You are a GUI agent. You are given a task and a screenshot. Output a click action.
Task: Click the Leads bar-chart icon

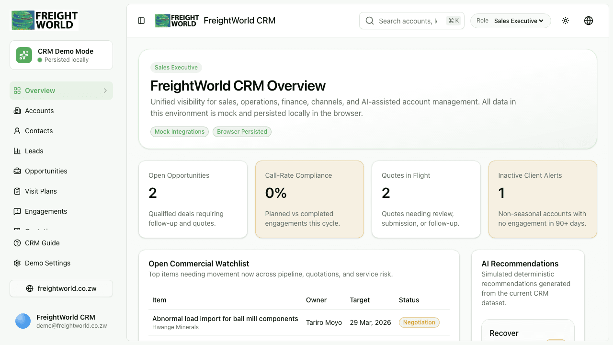17,151
